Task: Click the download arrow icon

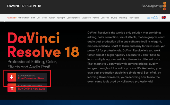Action: [12, 77]
